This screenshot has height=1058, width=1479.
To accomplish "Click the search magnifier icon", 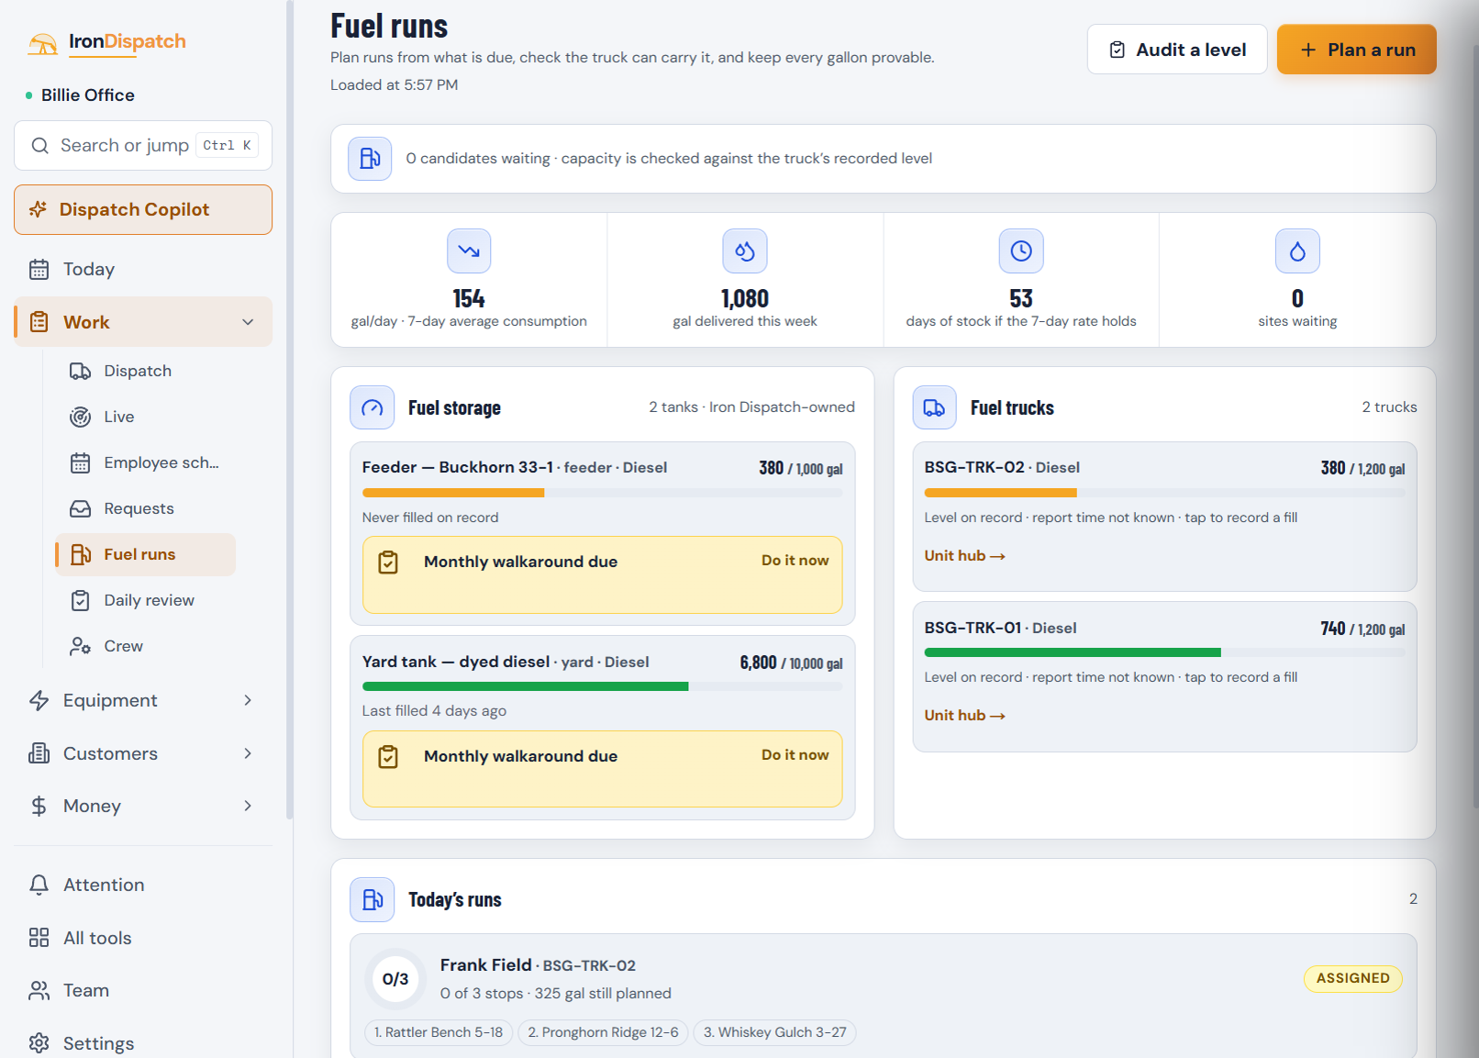I will pyautogui.click(x=39, y=146).
